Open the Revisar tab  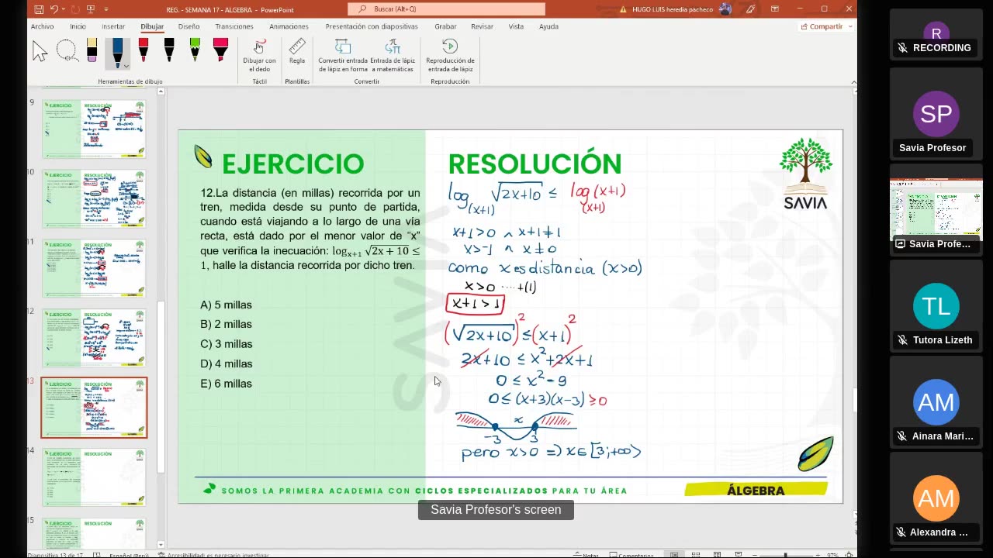tap(482, 26)
